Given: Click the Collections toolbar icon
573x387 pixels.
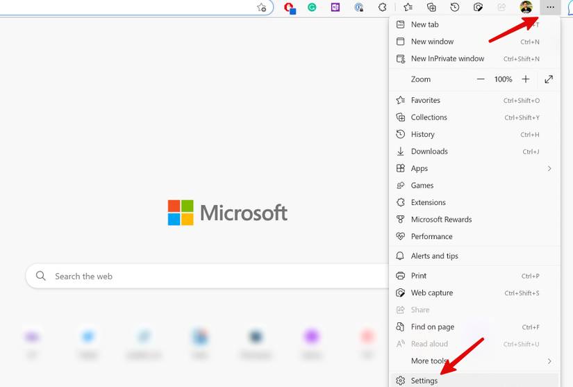Looking at the screenshot, I should (x=431, y=8).
